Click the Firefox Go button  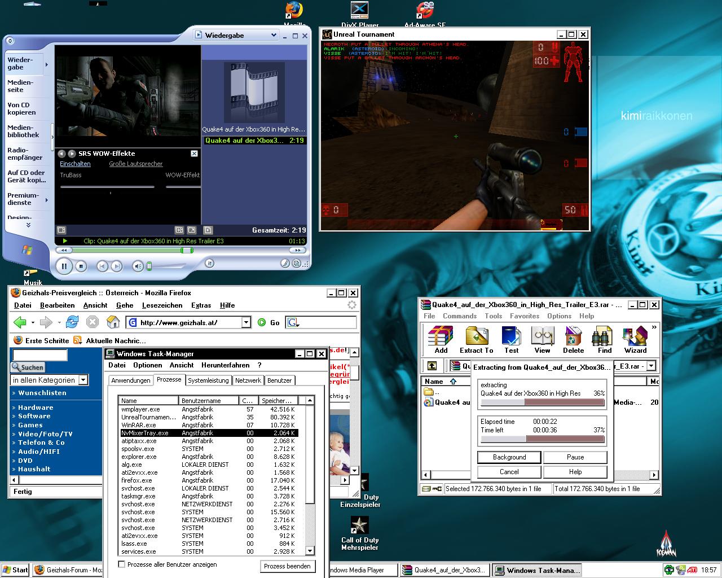[x=269, y=322]
